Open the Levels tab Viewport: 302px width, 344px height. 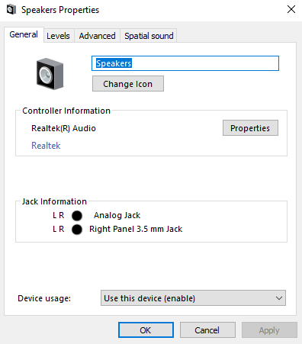point(58,36)
